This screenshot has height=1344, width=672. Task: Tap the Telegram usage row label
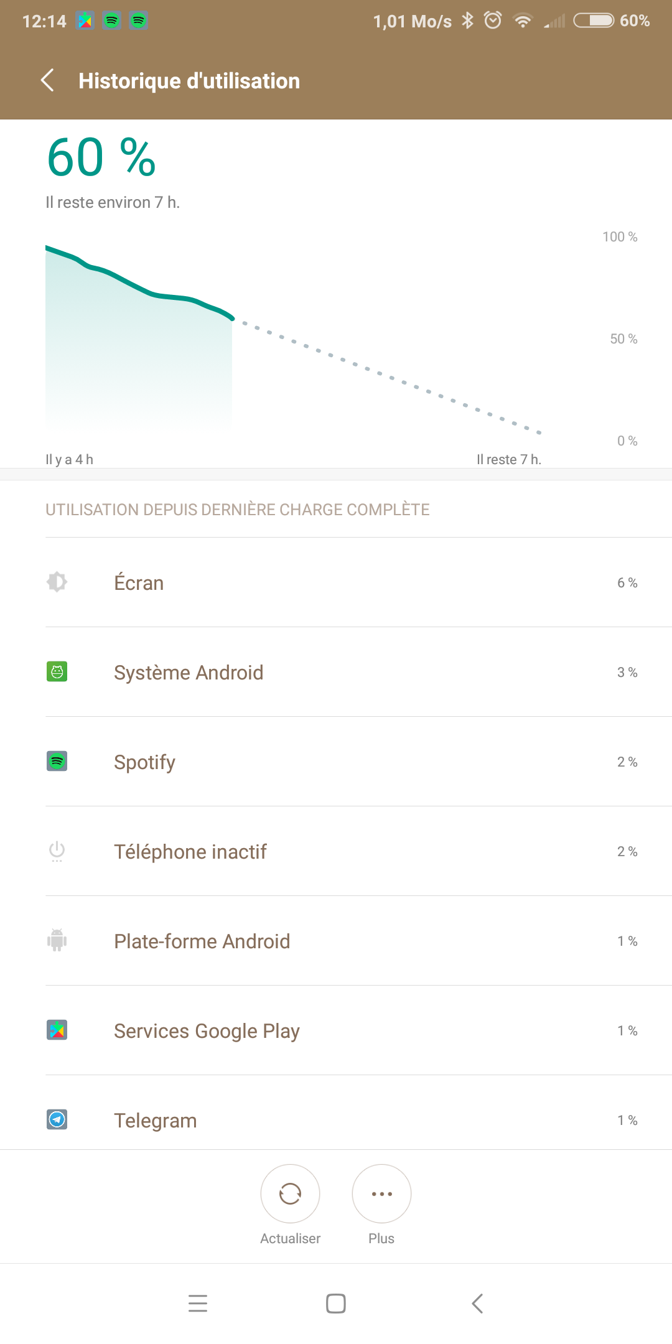156,1121
